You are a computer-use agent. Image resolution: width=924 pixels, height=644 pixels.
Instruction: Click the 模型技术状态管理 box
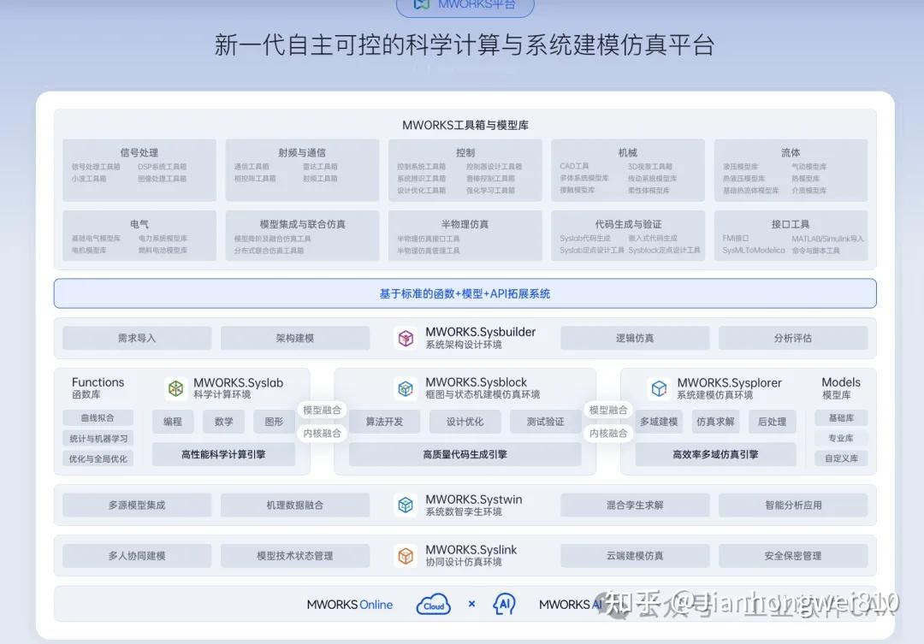pos(294,556)
